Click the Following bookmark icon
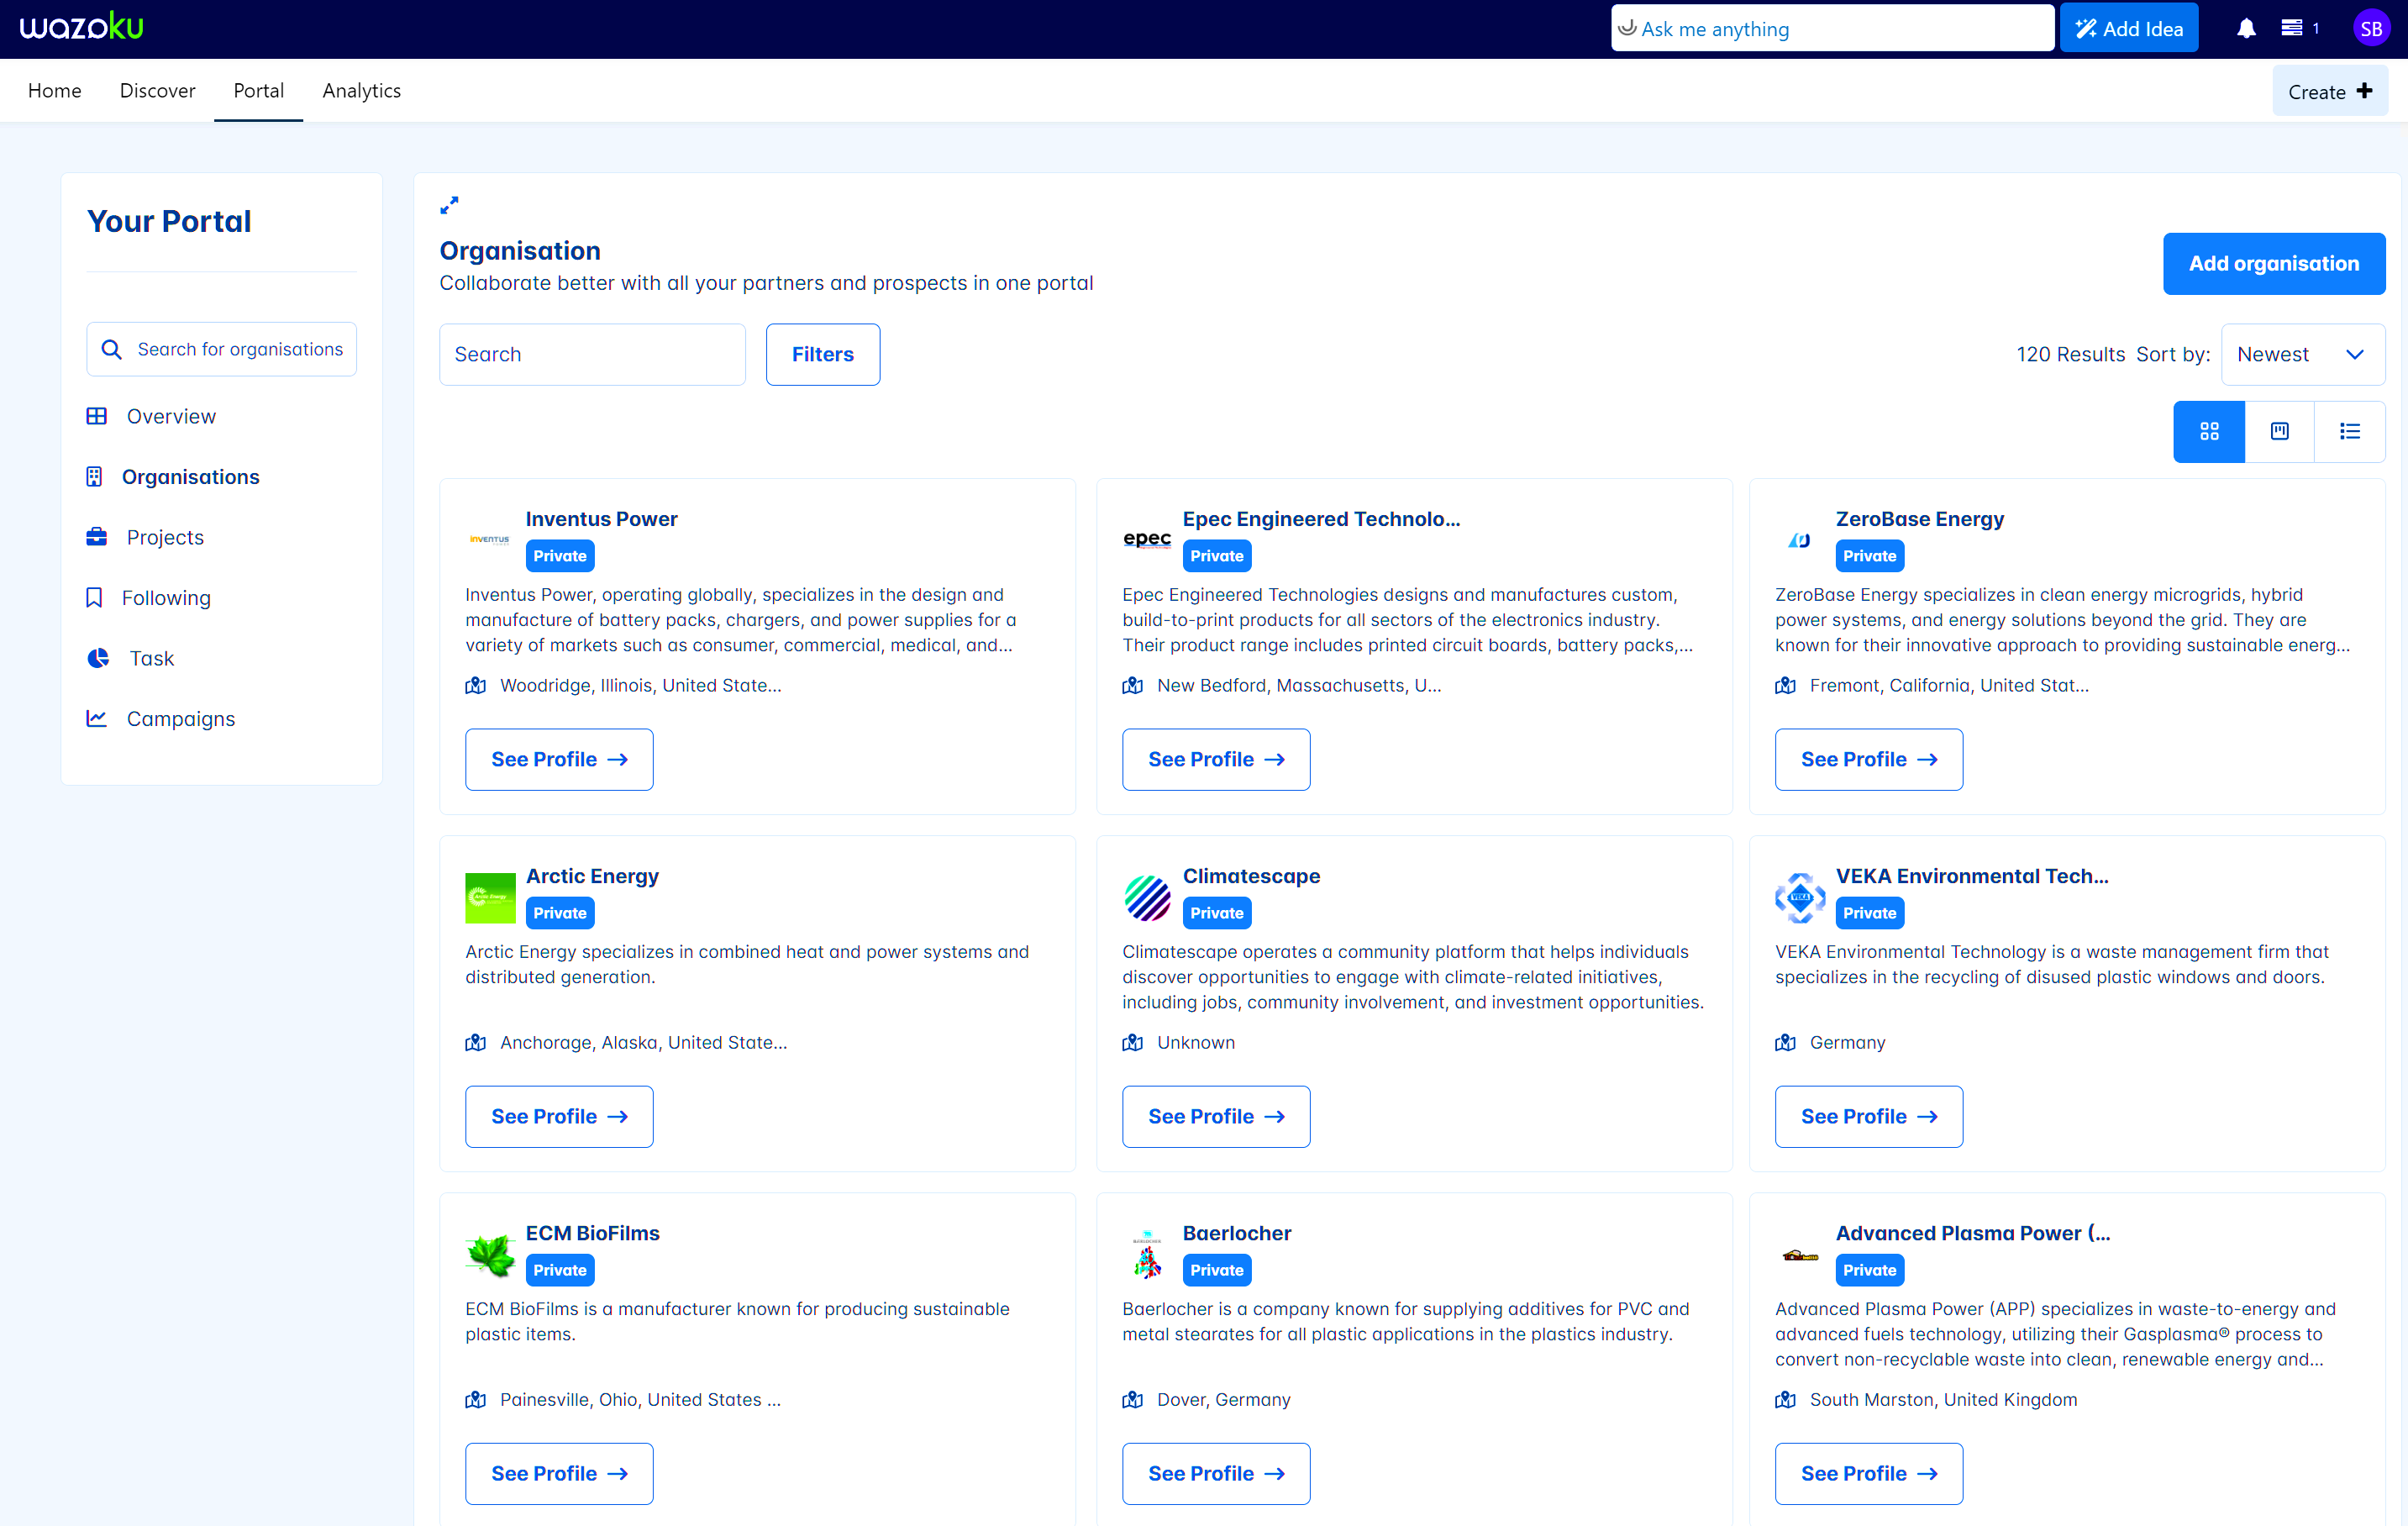This screenshot has width=2408, height=1526. coord(94,598)
